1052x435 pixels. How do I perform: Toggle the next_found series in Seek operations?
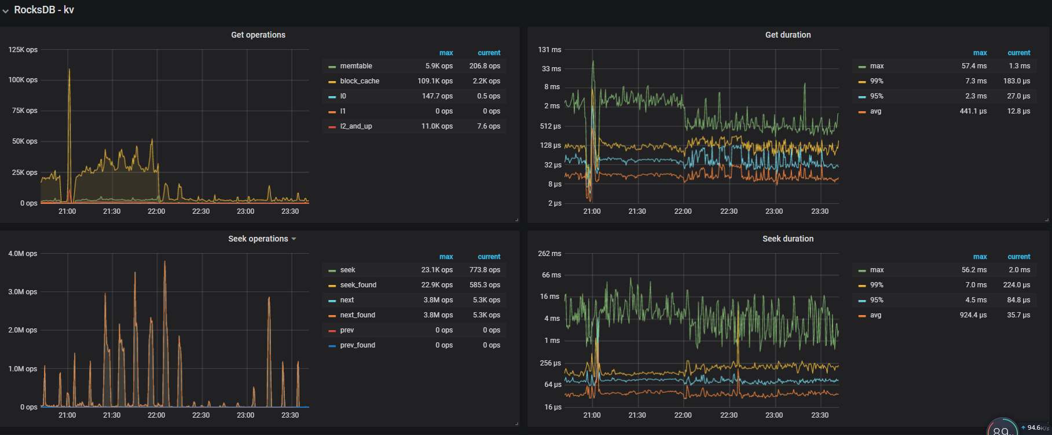[x=357, y=315]
